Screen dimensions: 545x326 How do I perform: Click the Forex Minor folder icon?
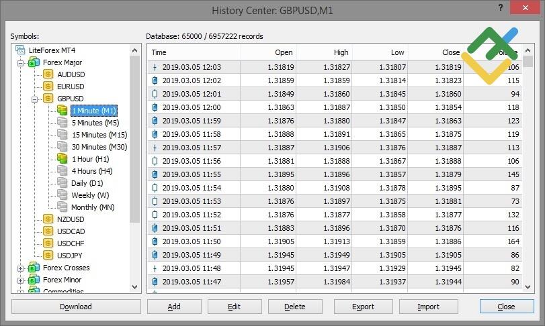pos(34,280)
